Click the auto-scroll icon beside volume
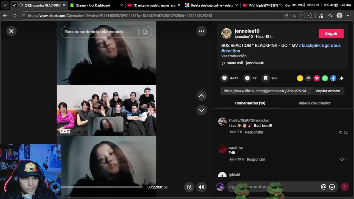 (x=189, y=187)
